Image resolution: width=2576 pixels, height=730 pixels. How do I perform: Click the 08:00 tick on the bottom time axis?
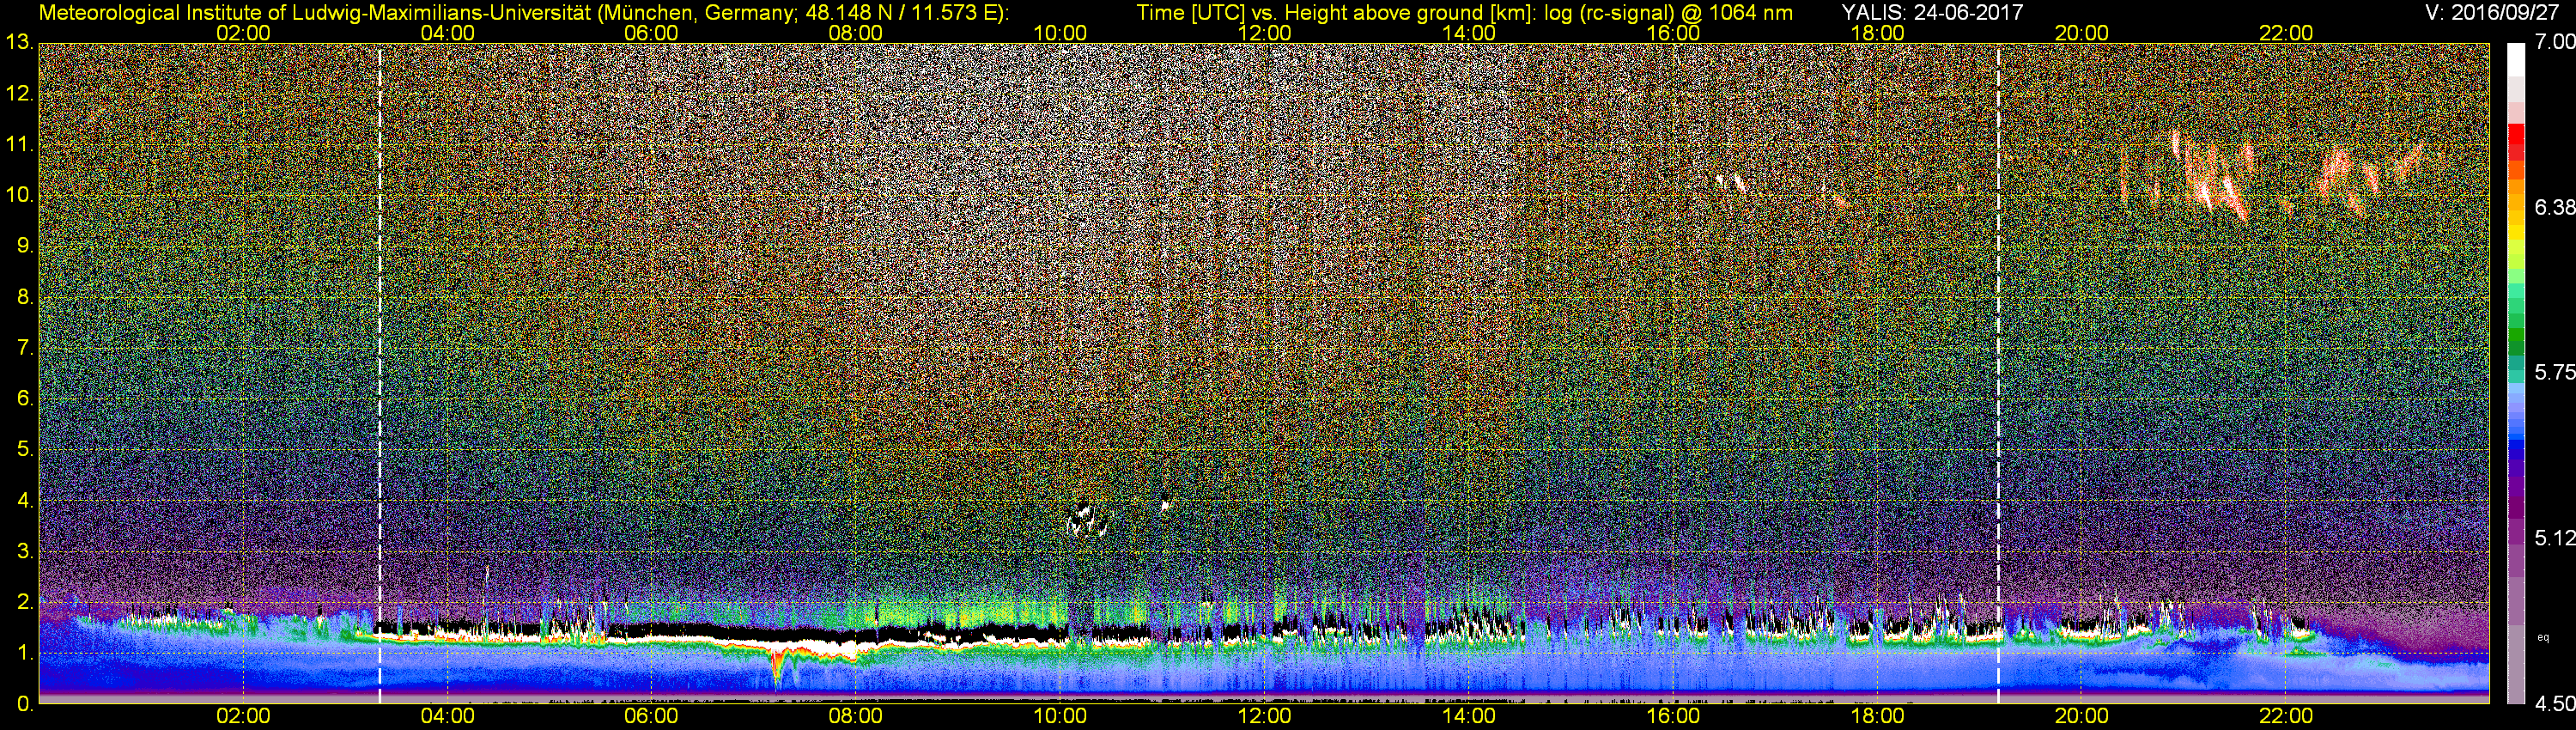point(855,716)
